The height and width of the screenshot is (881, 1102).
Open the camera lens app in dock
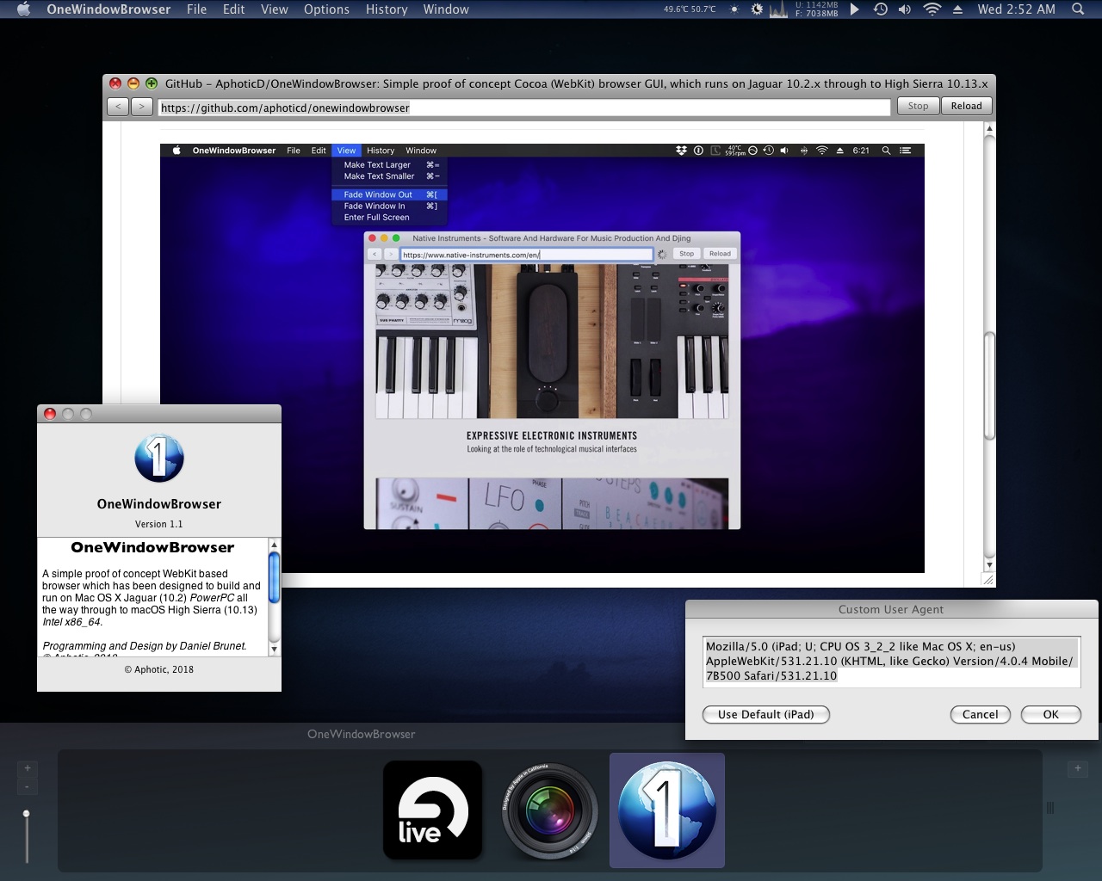(549, 810)
